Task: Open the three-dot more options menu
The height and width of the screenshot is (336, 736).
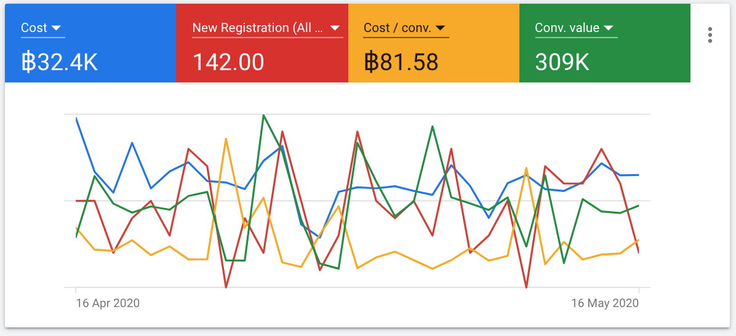Action: click(710, 35)
